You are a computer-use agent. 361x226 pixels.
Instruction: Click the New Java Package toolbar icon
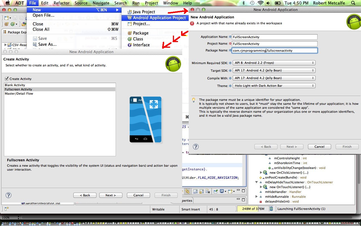click(6, 24)
